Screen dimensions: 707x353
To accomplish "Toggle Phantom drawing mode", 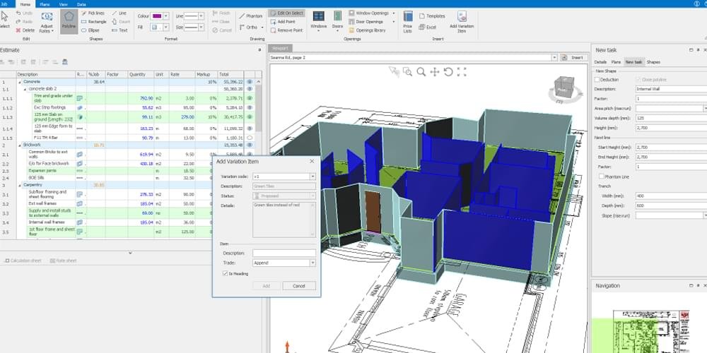I will (x=251, y=16).
